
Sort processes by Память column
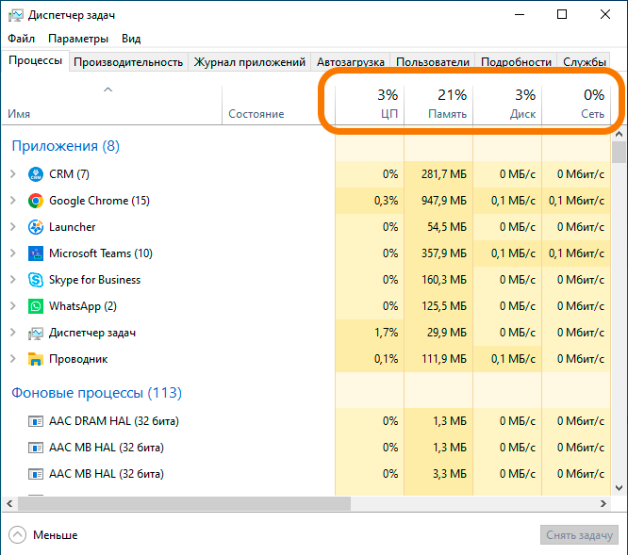pos(438,104)
